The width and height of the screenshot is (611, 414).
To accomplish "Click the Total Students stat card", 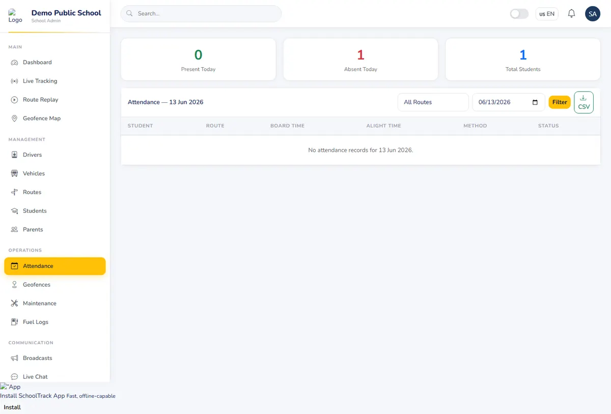I will 523,59.
